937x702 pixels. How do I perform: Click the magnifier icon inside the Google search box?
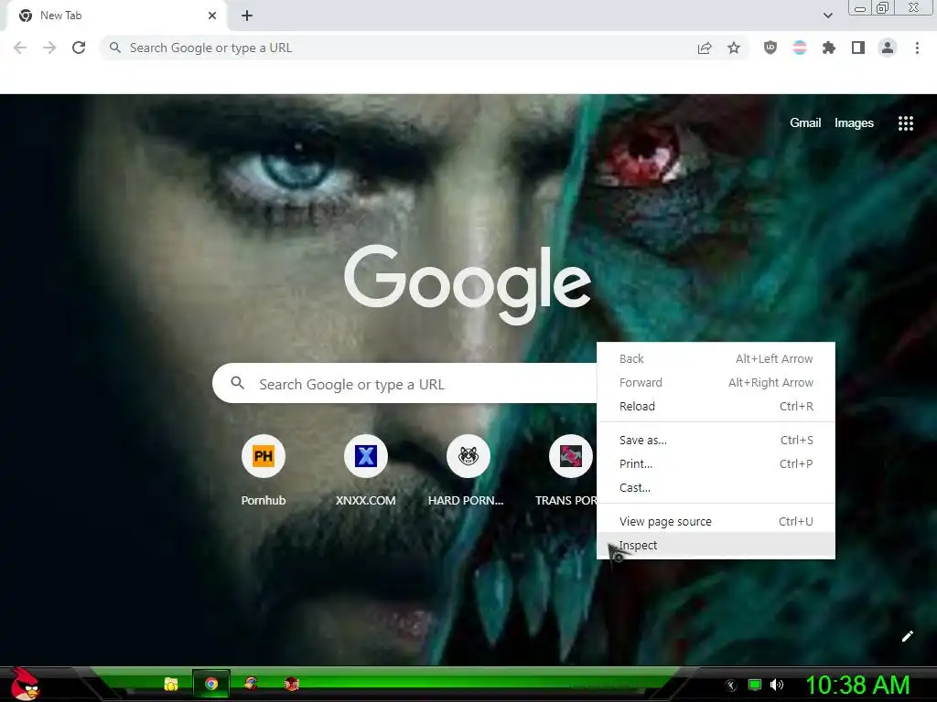point(237,383)
